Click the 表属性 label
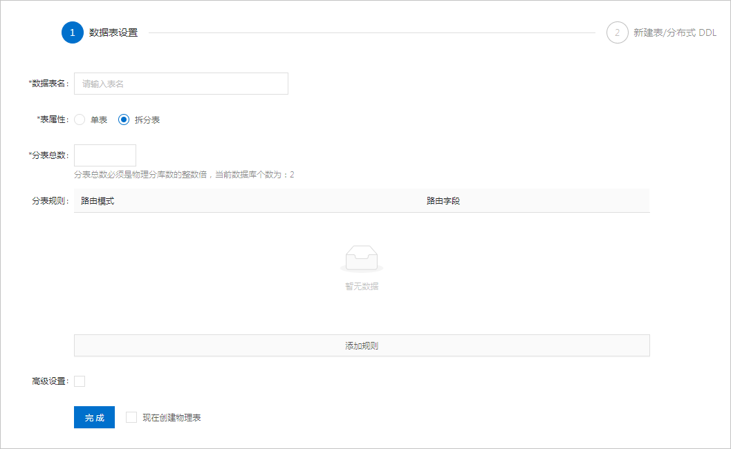 [53, 120]
